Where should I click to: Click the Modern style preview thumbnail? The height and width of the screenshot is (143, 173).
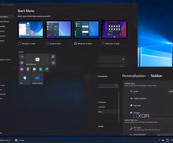pyautogui.click(x=59, y=29)
